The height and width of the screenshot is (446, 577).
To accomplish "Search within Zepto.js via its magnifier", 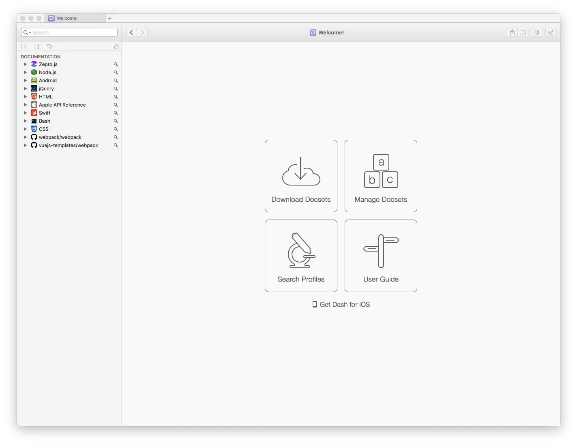I will 116,64.
